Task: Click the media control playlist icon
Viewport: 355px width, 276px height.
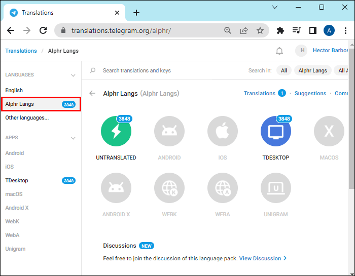Action: pyautogui.click(x=296, y=30)
